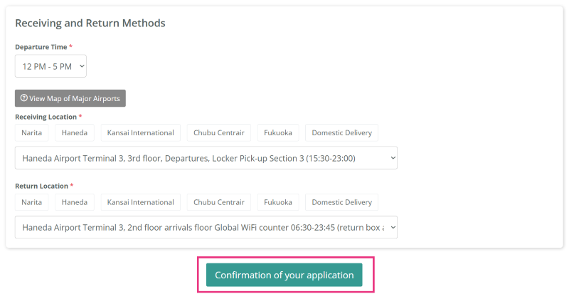Image resolution: width=569 pixels, height=294 pixels.
Task: Expand the Return Location select box
Action: click(x=206, y=227)
